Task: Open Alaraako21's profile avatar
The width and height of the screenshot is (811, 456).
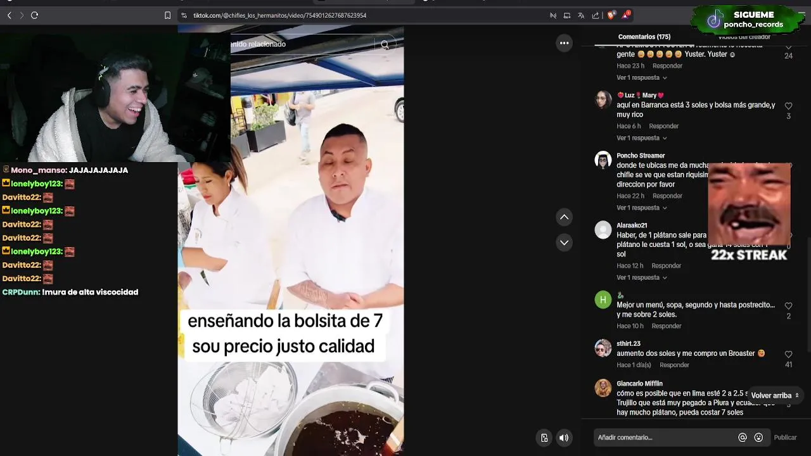Action: click(603, 229)
